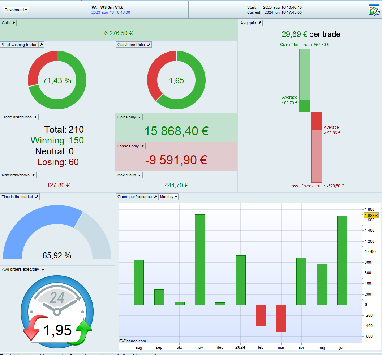Click the Loss of worst trade: -620,50 € text
This screenshot has width=382, height=355.
tap(317, 186)
